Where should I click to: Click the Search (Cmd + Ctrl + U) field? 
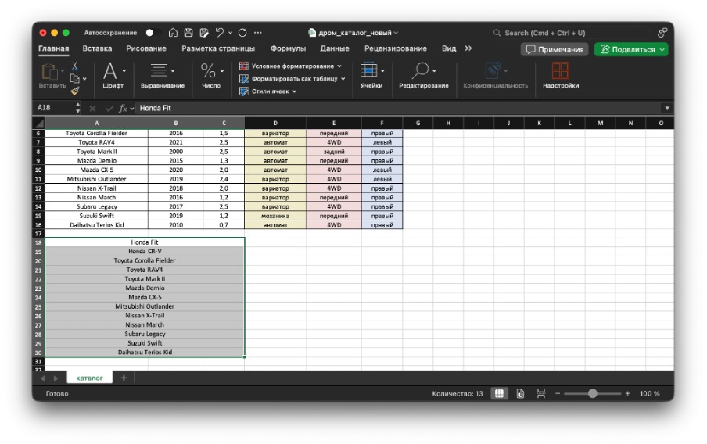point(569,33)
